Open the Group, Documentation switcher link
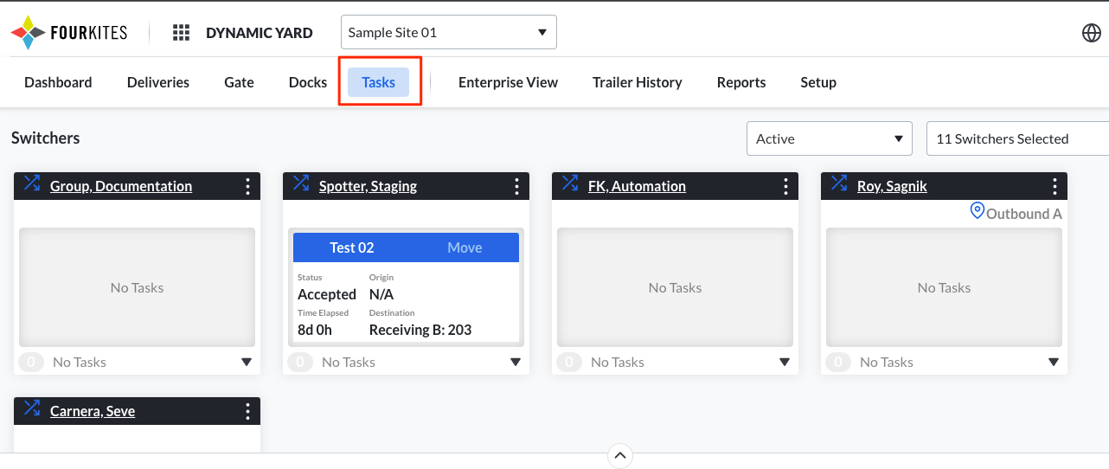Screen dimensions: 1109x469 click(x=121, y=186)
